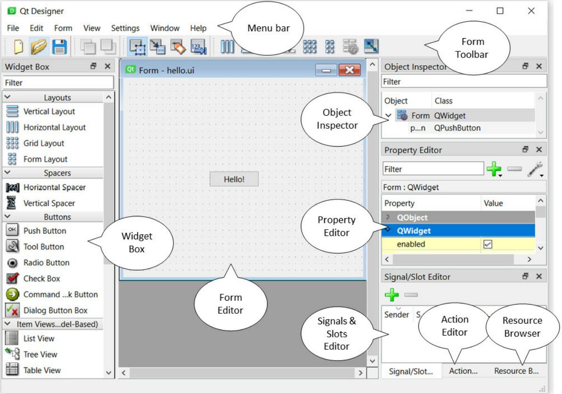
Task: Select the Tool Button widget
Action: point(44,247)
